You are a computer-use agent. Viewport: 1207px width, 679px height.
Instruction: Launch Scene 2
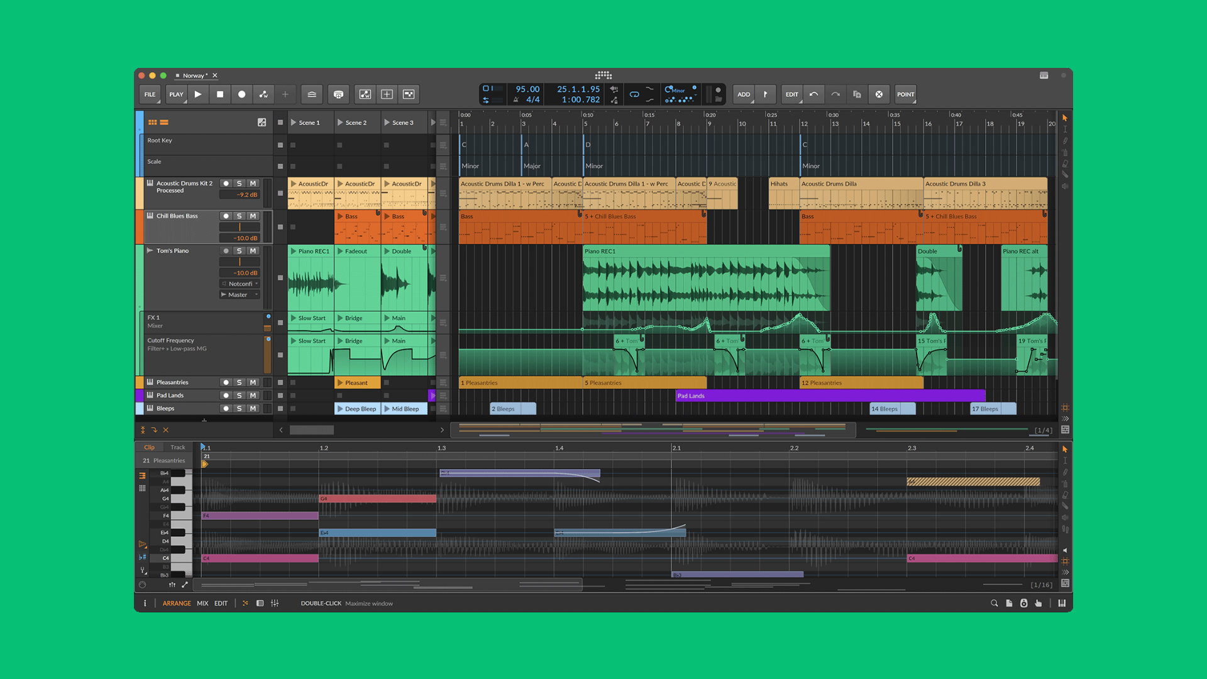(x=340, y=123)
